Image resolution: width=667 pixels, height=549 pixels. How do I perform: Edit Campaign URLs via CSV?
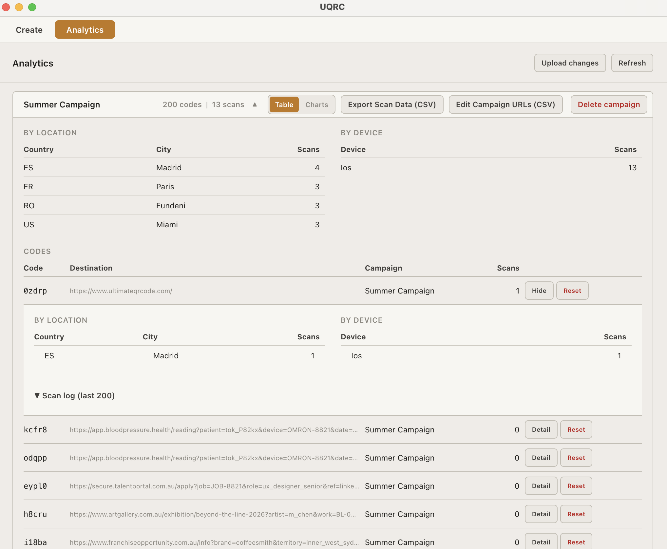[505, 104]
